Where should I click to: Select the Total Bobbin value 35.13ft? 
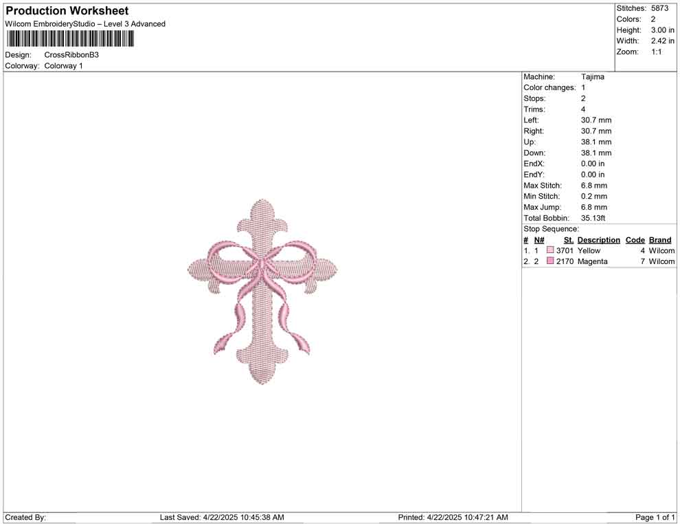595,217
